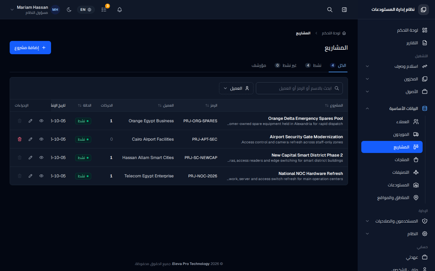The width and height of the screenshot is (435, 271).
Task: Open العملاء in sidebar
Action: point(392,122)
